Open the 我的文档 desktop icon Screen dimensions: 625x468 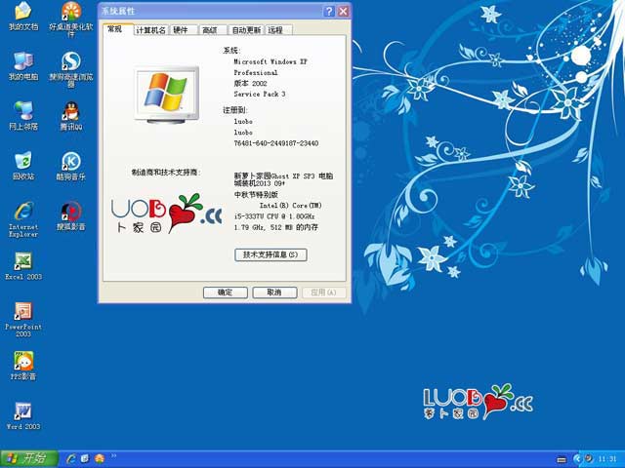(x=23, y=18)
